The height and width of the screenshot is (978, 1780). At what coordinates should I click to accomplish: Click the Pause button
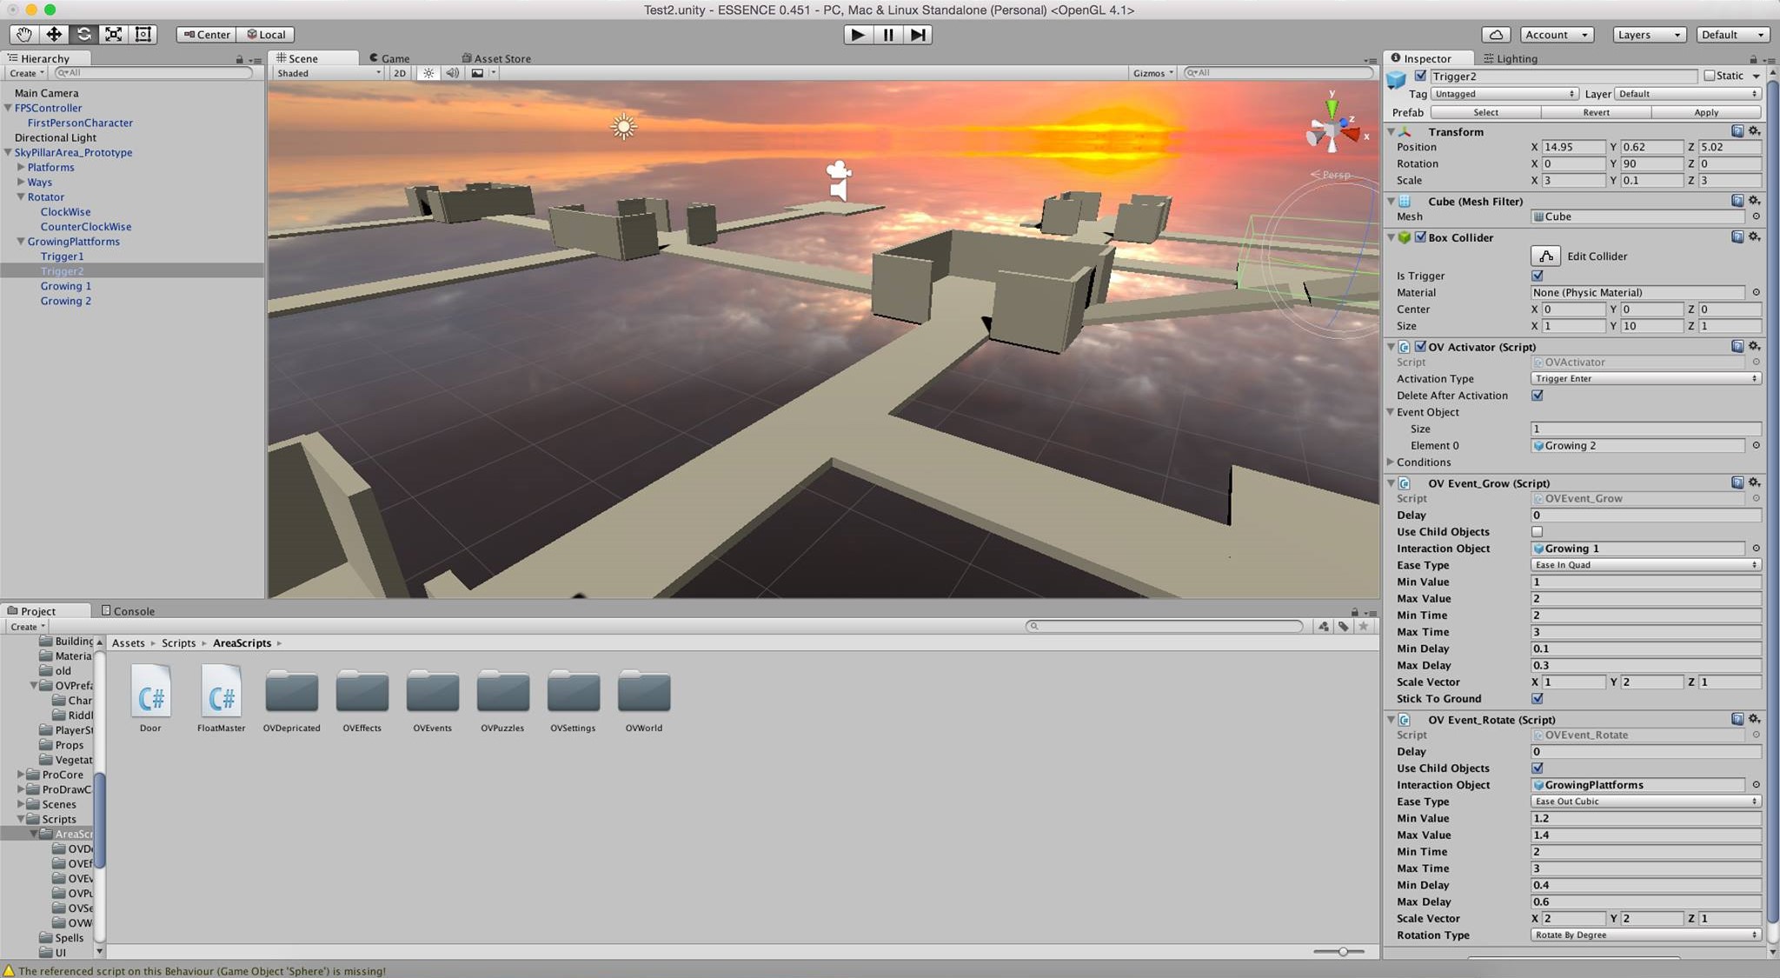(887, 35)
